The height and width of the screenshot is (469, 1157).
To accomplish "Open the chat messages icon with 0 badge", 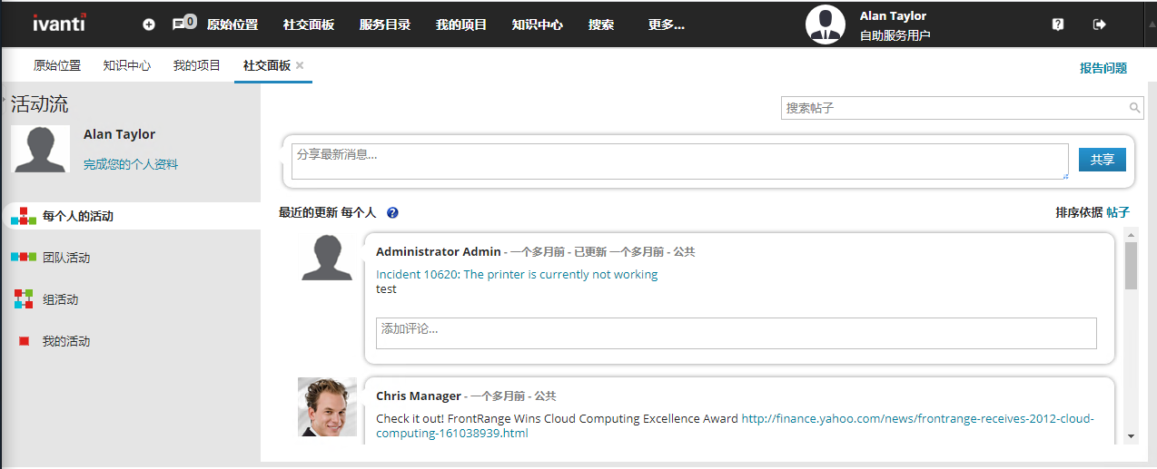I will pyautogui.click(x=184, y=24).
